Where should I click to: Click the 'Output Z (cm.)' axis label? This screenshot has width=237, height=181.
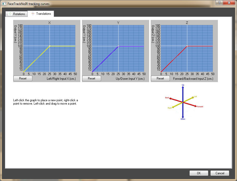(x=153, y=34)
